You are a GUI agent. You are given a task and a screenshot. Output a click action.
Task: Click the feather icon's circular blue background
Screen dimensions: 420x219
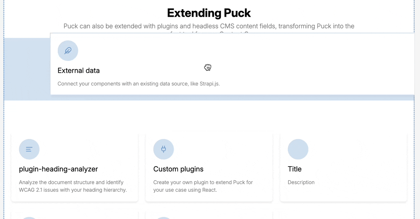point(68,50)
